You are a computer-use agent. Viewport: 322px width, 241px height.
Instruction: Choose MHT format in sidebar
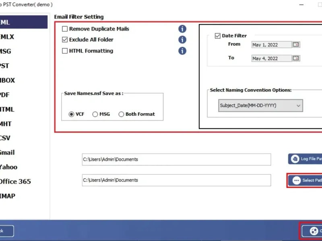6,124
